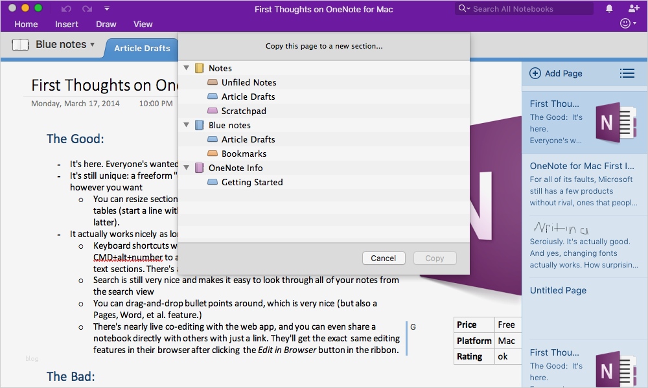Open the smiley feedback icon
Viewport: 648px width, 388px height.
coord(626,23)
